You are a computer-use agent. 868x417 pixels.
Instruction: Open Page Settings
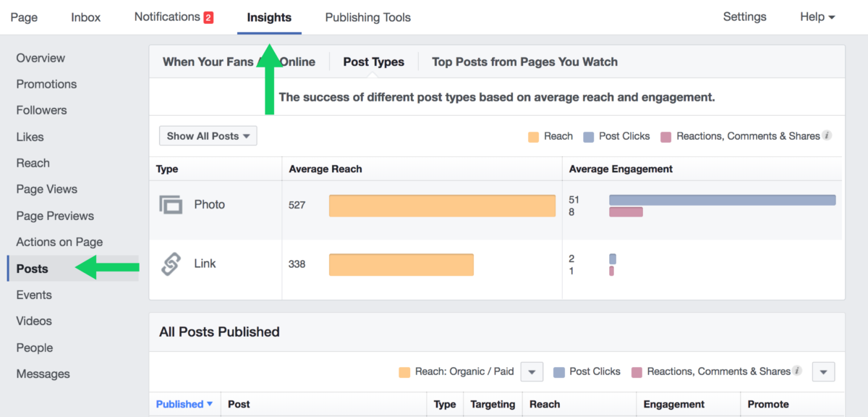(x=744, y=16)
